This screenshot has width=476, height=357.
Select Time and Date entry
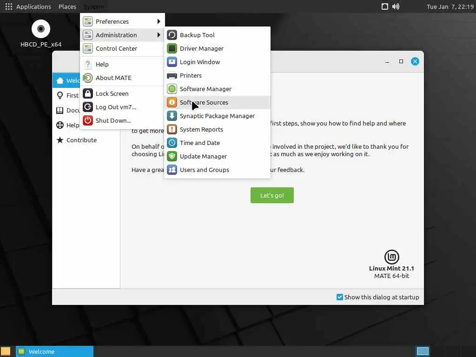[217, 143]
